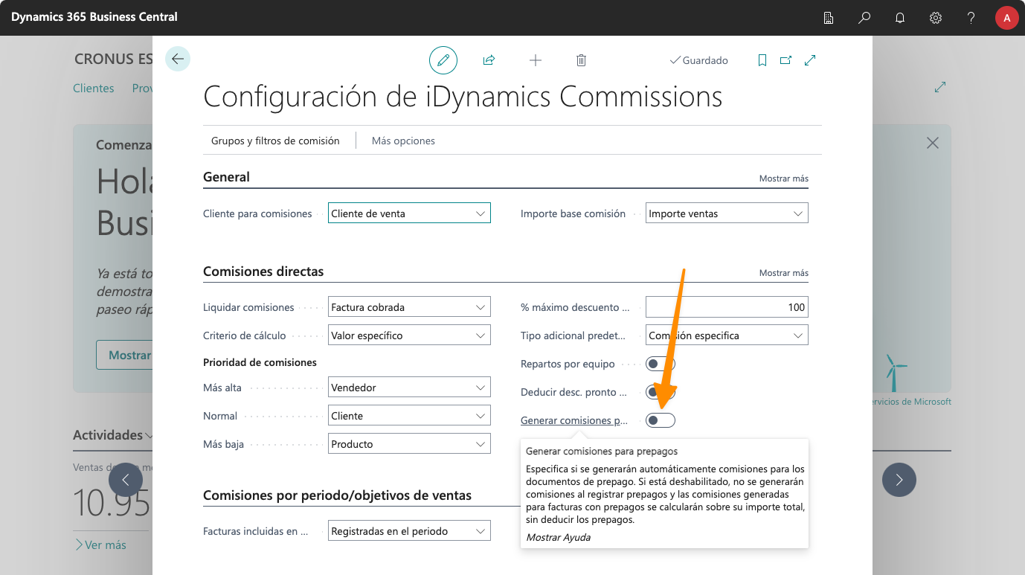Check the Guardado saved status indicator
The image size is (1025, 575).
[x=699, y=60]
